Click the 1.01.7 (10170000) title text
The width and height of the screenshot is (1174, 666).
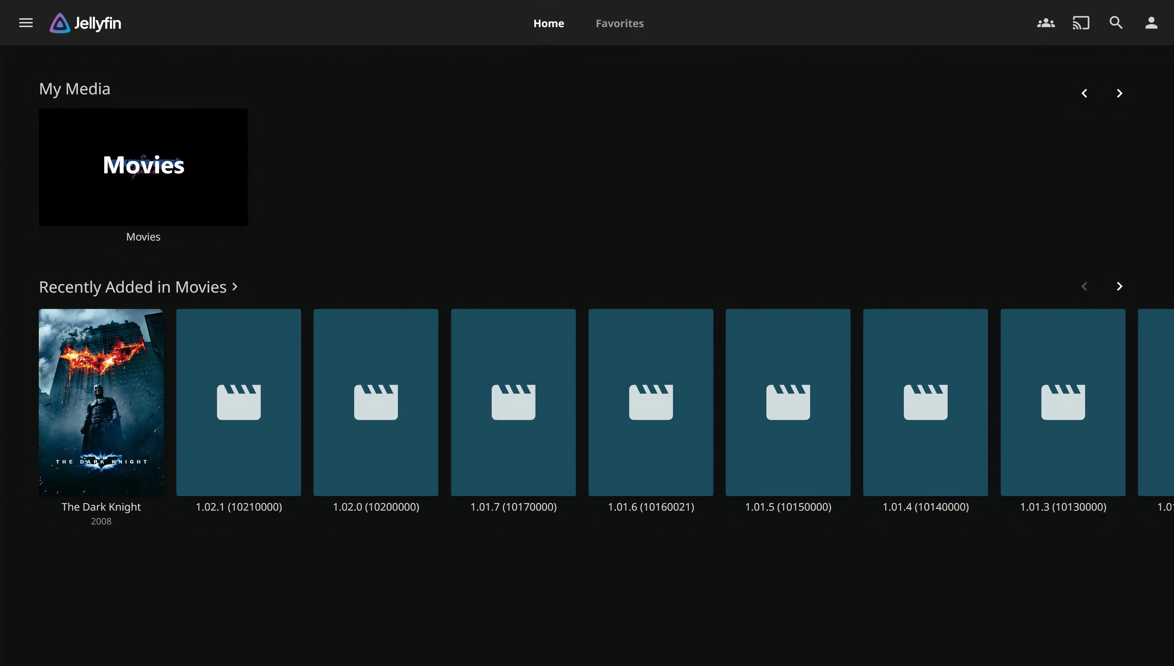(513, 507)
